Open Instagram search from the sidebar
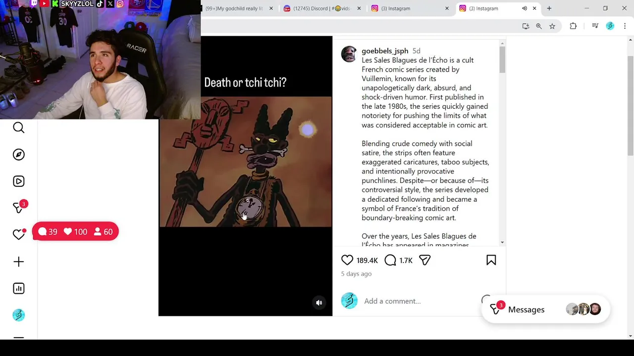This screenshot has height=356, width=634. 18,128
